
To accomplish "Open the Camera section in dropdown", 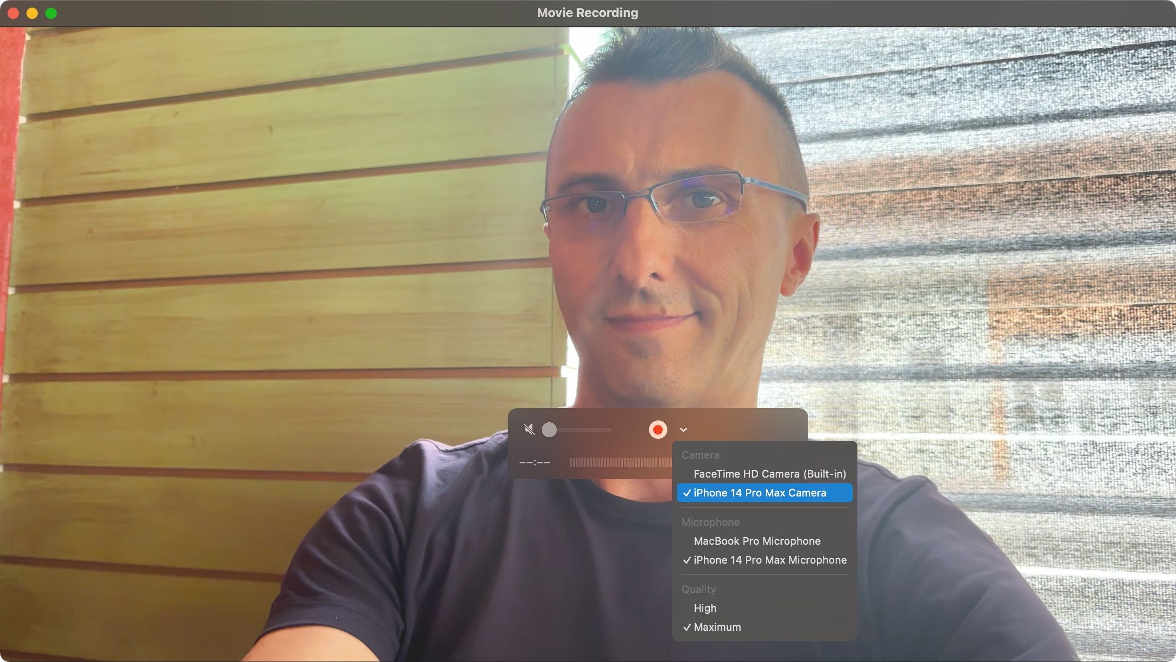I will (x=700, y=455).
